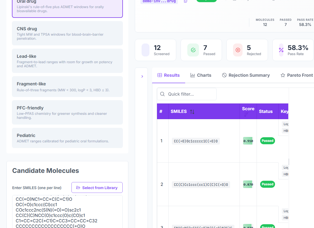Select the CNS drug profile card
Image resolution: width=314 pixels, height=228 pixels.
coord(67,33)
